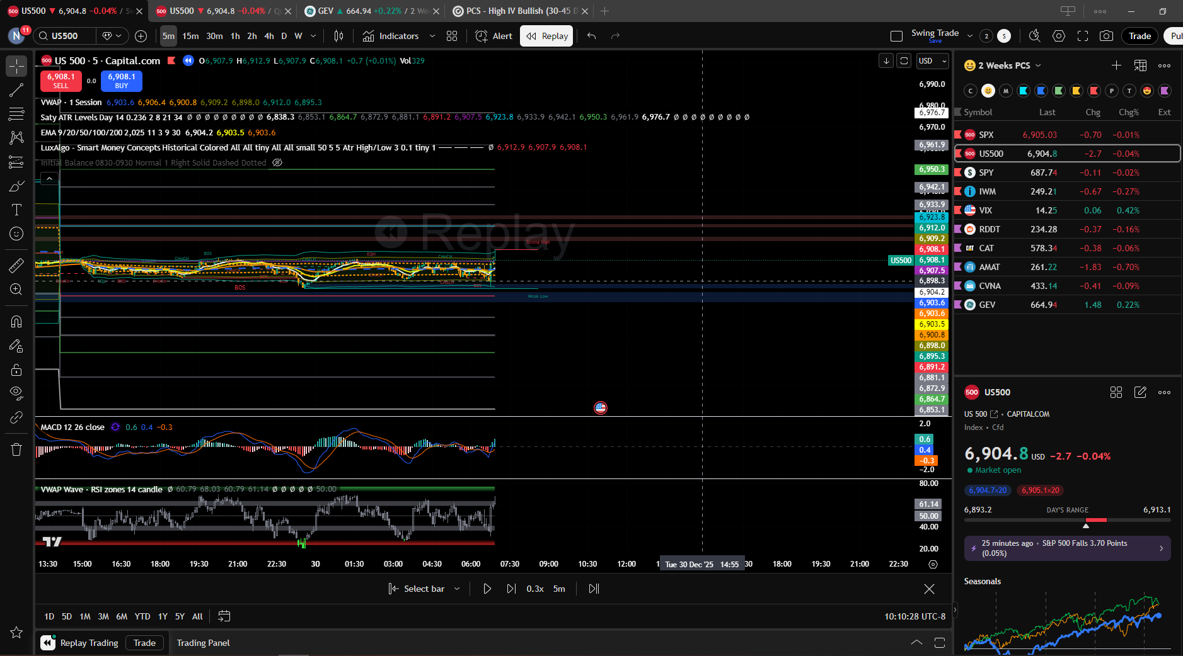Toggle lock all drawings
The width and height of the screenshot is (1183, 656).
pos(16,370)
